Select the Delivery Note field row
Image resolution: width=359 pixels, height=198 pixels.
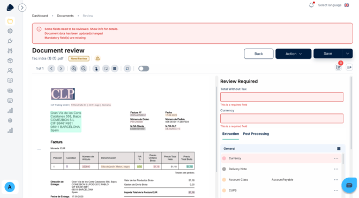click(282, 169)
